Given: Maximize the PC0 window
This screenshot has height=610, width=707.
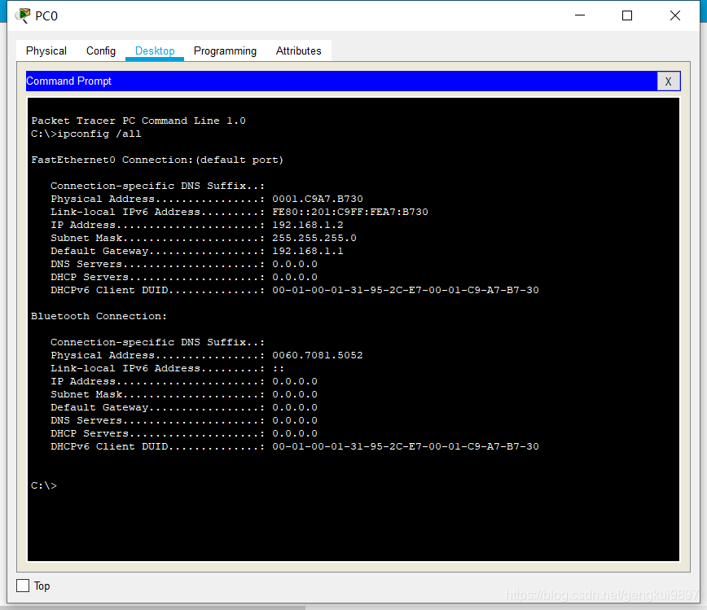Looking at the screenshot, I should tap(626, 15).
